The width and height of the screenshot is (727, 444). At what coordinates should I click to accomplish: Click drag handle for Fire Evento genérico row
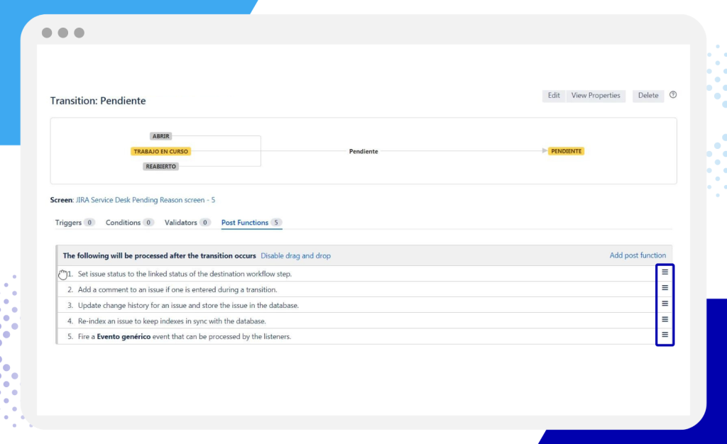(x=665, y=335)
